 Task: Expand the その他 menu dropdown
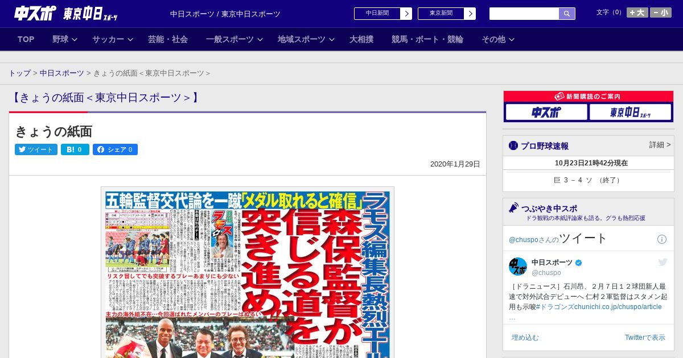(498, 39)
